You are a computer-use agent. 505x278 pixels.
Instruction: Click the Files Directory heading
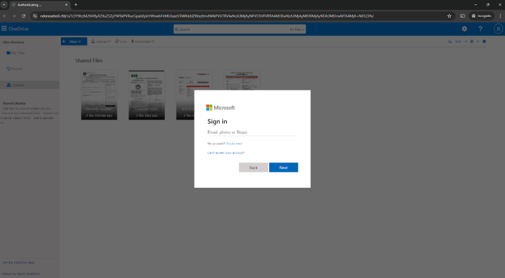pos(13,42)
